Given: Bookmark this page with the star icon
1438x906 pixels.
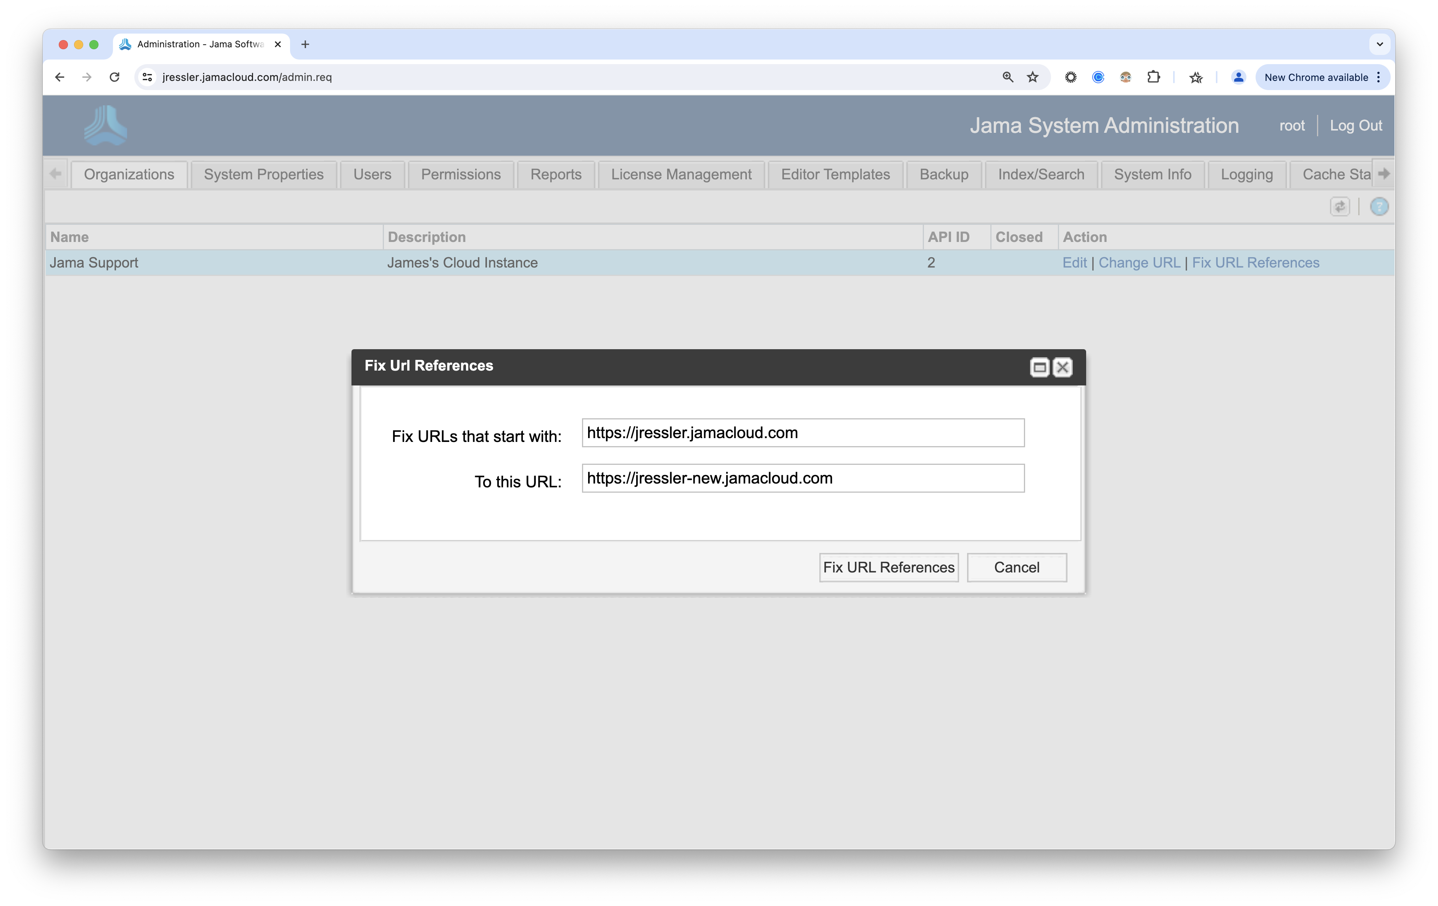Looking at the screenshot, I should [x=1033, y=77].
